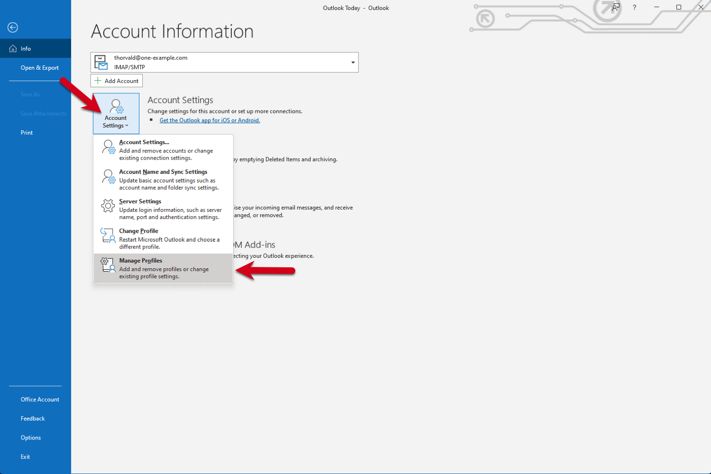Viewport: 711px width, 474px height.
Task: Select Manage Profiles from the menu
Action: coord(141,260)
